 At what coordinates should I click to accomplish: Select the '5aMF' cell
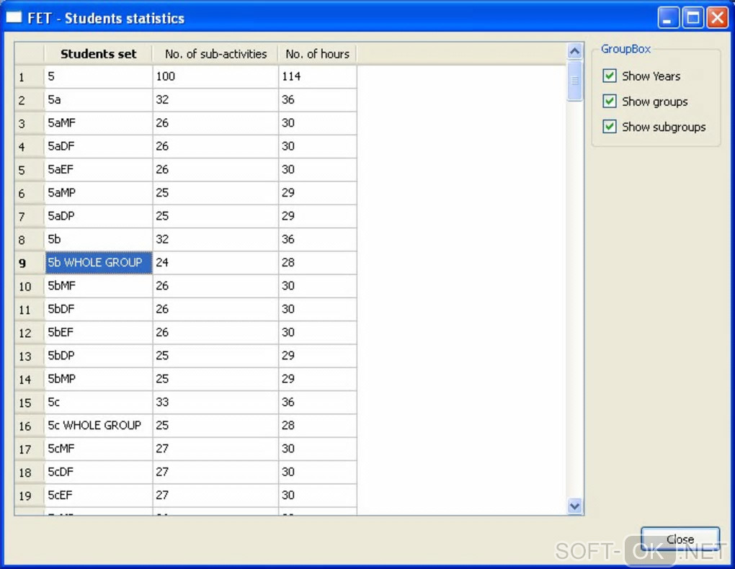point(99,122)
